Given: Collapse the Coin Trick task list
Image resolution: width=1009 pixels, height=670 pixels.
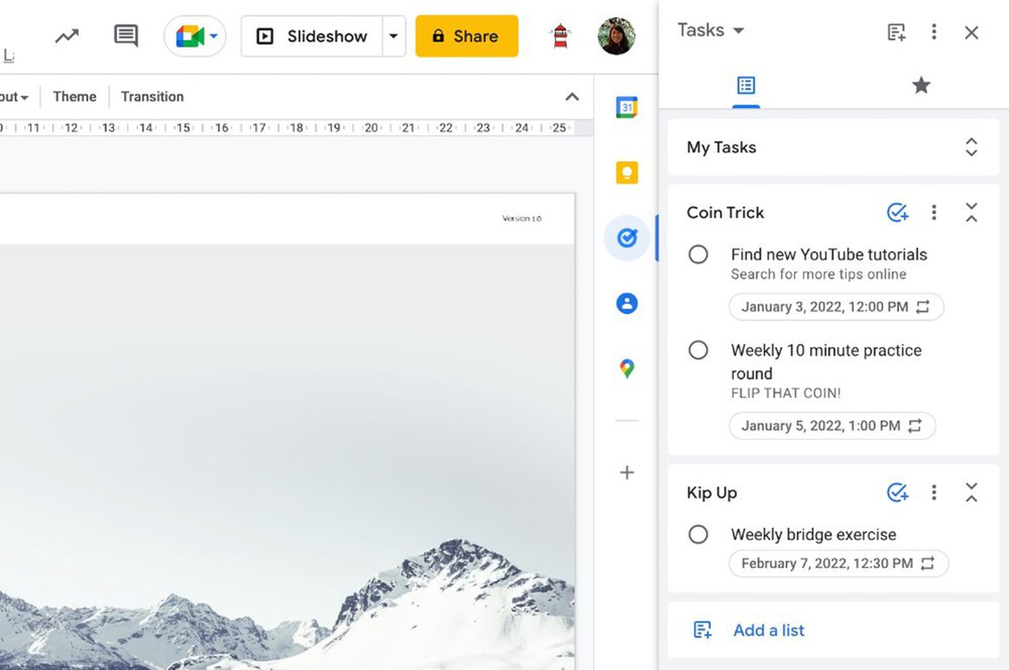Looking at the screenshot, I should (x=970, y=213).
